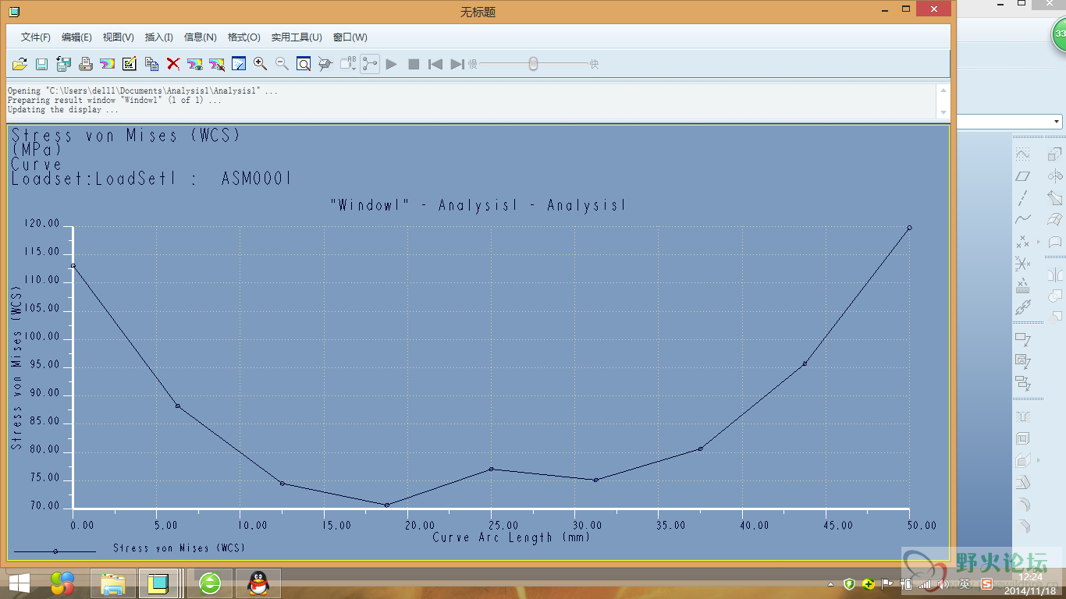
Task: Toggle the graph segment points button
Action: pos(370,64)
